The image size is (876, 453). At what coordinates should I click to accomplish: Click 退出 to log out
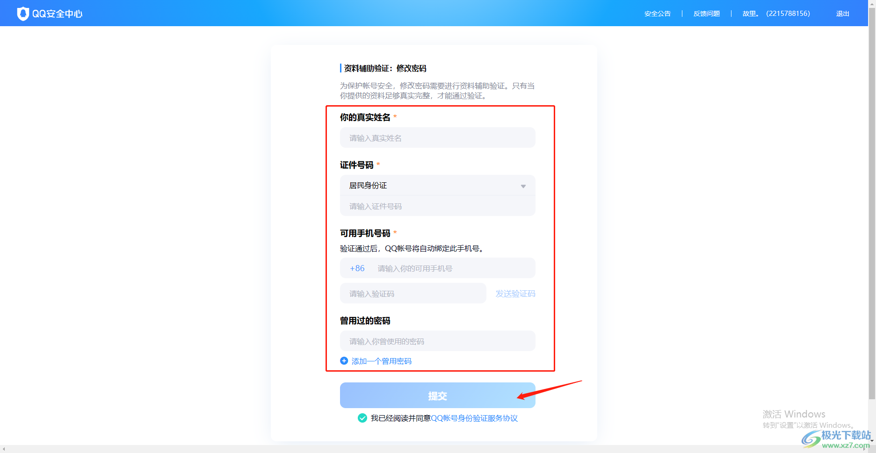(x=842, y=14)
